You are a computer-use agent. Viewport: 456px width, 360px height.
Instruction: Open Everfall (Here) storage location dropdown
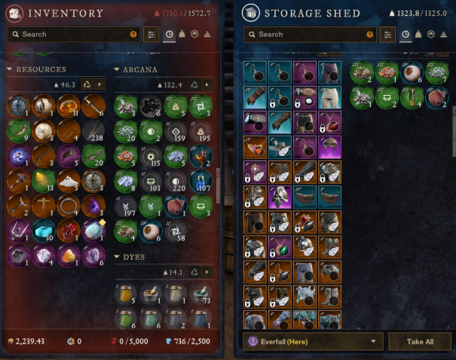(313, 341)
